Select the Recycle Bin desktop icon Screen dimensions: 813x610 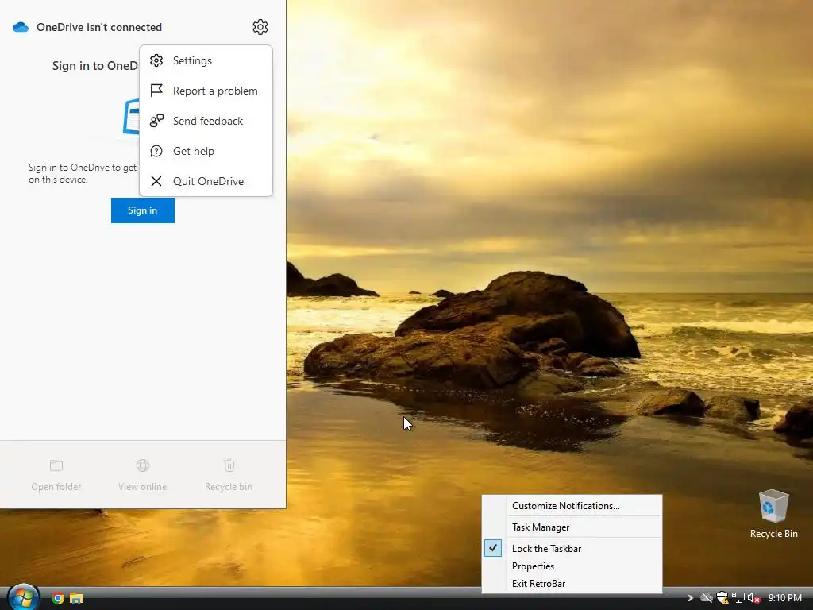coord(773,514)
